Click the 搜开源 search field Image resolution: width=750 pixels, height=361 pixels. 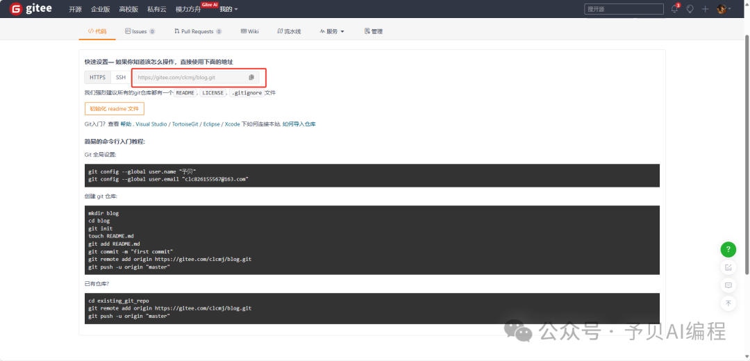[624, 9]
